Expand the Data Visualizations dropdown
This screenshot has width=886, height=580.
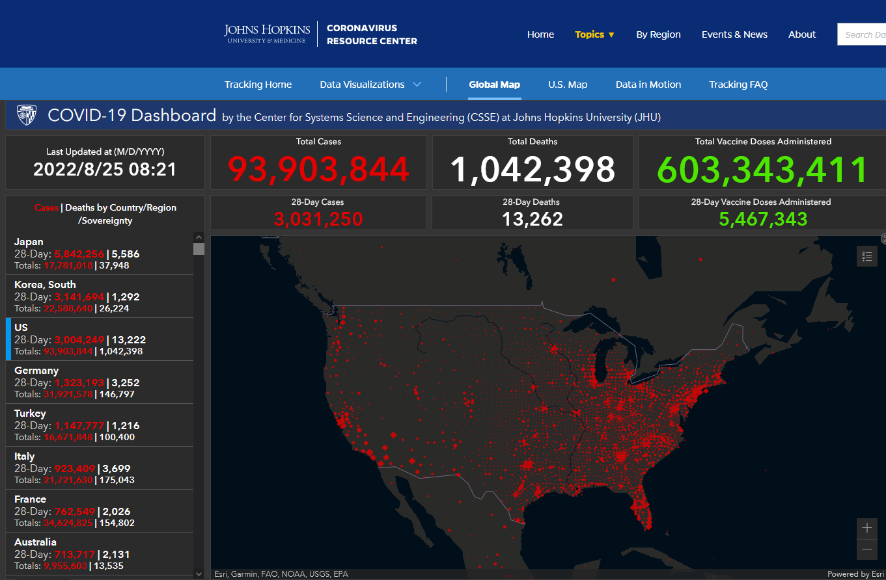pos(370,85)
